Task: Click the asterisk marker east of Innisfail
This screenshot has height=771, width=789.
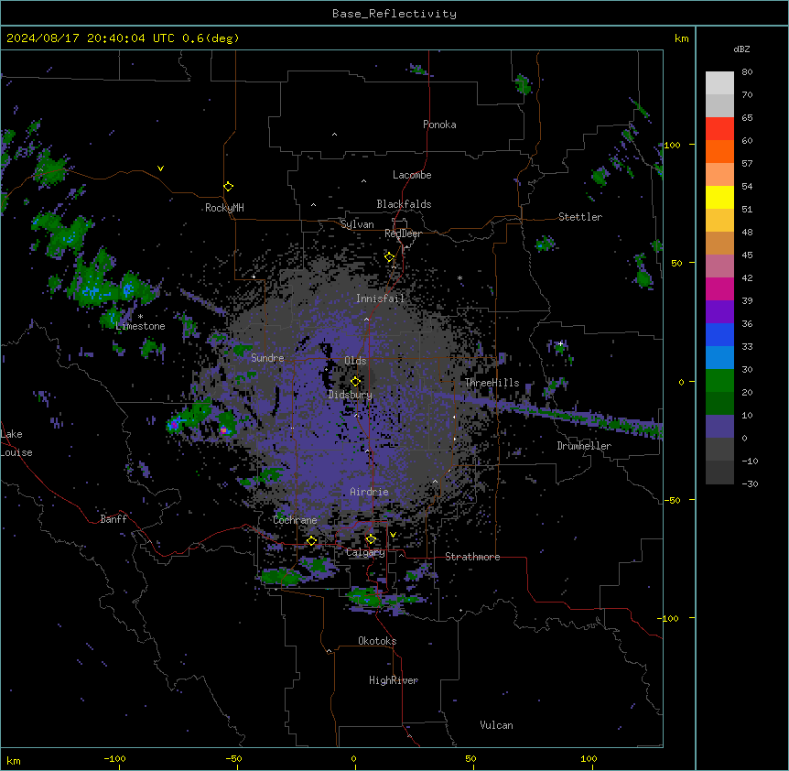Action: (459, 278)
